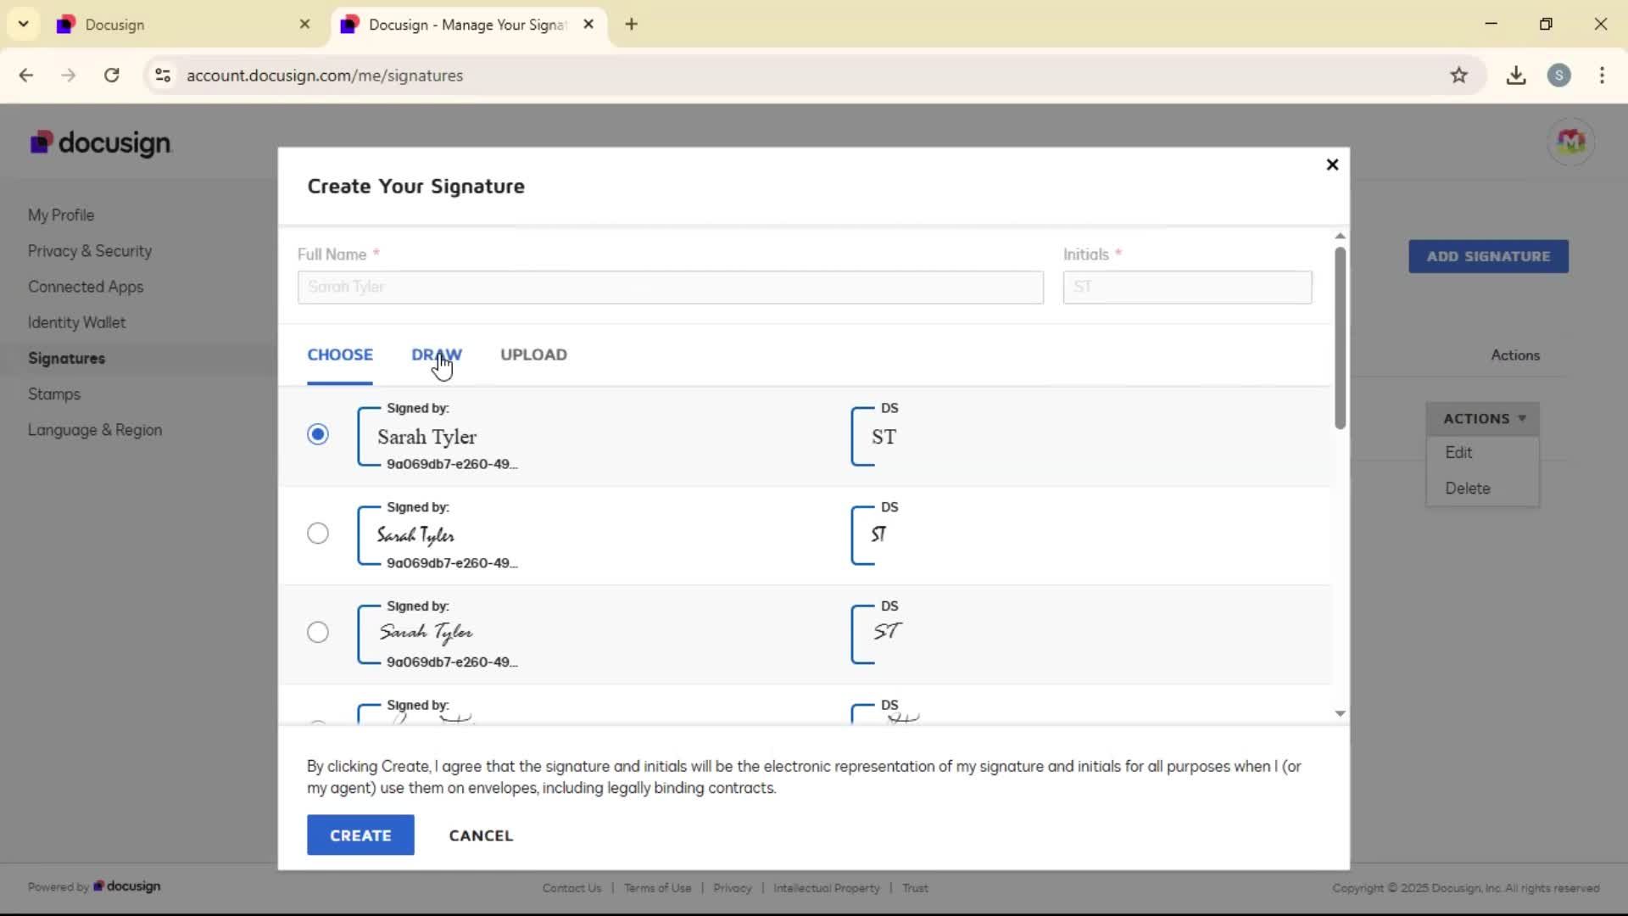
Task: Click the ADD SIGNATURE button
Action: [1488, 256]
